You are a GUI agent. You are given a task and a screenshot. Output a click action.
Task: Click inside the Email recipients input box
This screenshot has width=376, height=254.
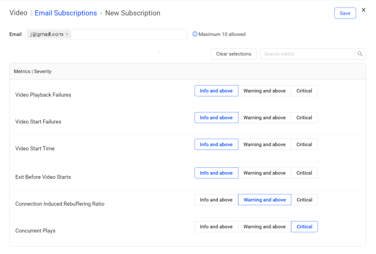click(x=129, y=34)
